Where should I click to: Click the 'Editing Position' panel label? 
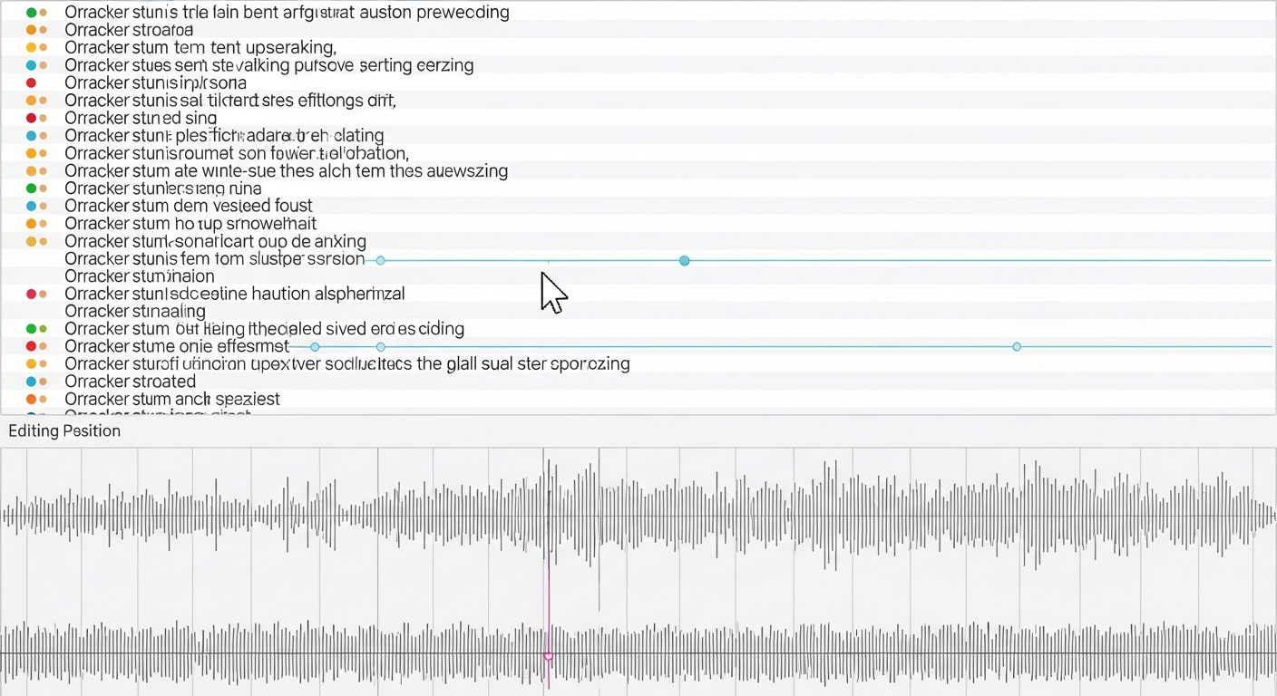tap(64, 430)
